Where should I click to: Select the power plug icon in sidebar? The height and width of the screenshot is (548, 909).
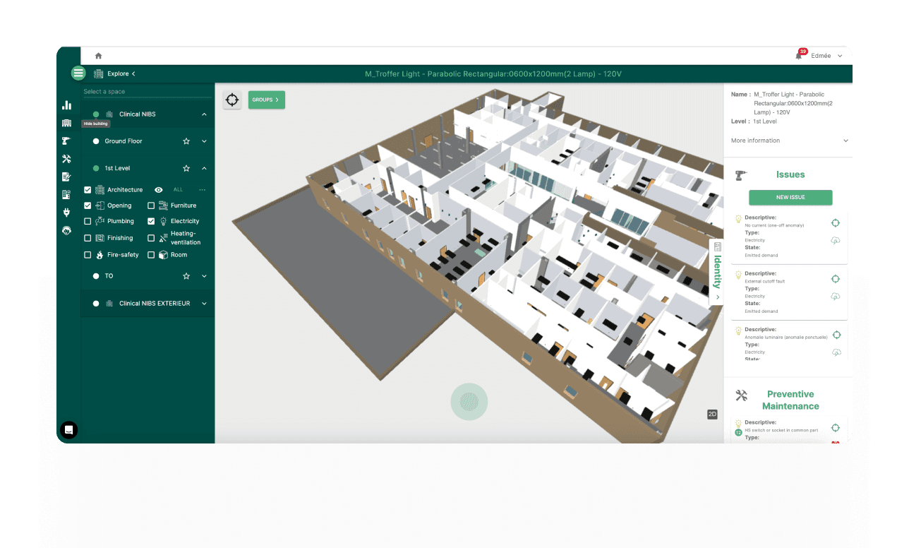[66, 212]
